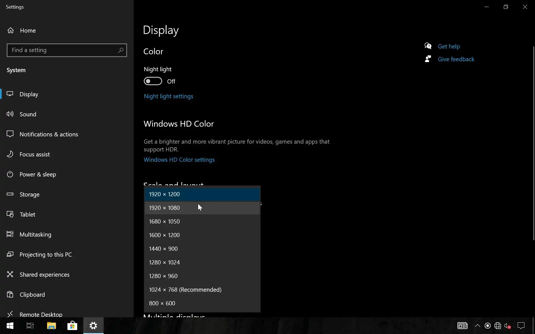Select 800 × 600 resolution entry
This screenshot has width=535, height=334.
click(x=162, y=303)
